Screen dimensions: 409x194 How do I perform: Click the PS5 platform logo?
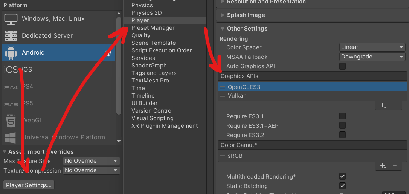coord(11,104)
